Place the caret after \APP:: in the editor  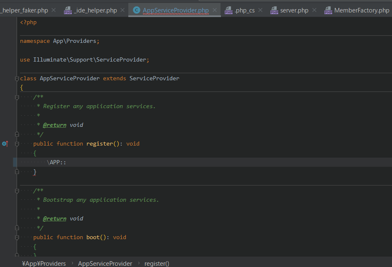[66, 162]
